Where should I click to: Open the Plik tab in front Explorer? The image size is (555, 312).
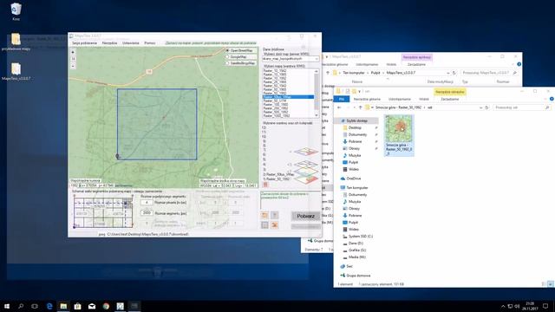tap(341, 99)
